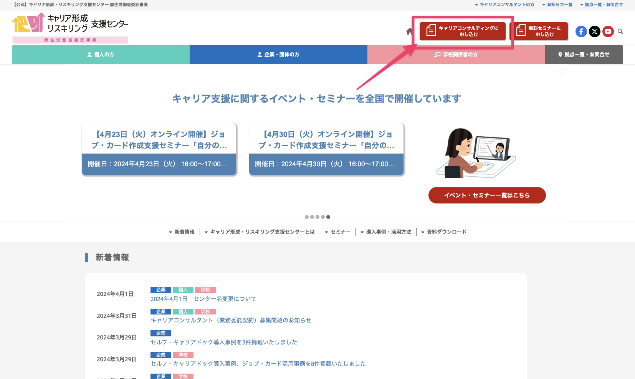Select the first carousel indicator dot
635x379 pixels.
click(307, 217)
